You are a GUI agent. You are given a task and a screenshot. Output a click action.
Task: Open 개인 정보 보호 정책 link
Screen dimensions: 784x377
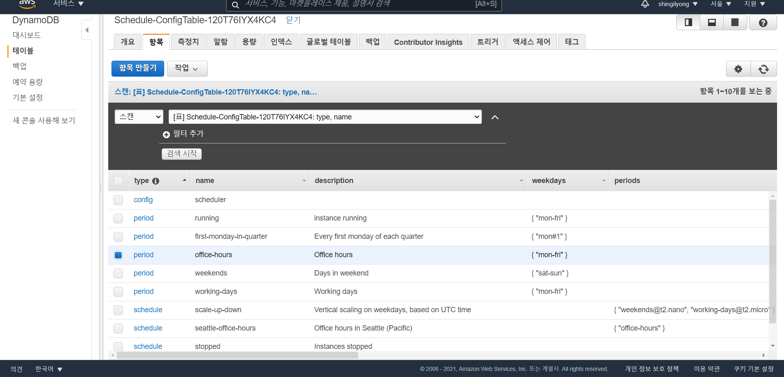[x=652, y=369]
